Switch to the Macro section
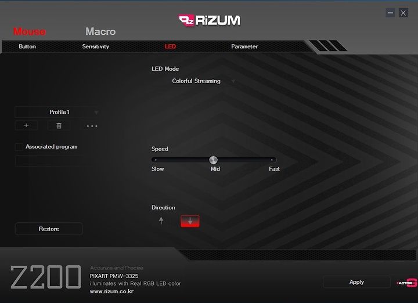 [100, 31]
